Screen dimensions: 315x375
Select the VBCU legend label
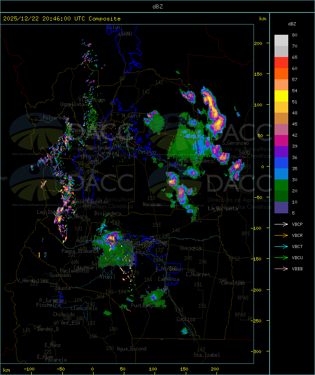tap(297, 257)
